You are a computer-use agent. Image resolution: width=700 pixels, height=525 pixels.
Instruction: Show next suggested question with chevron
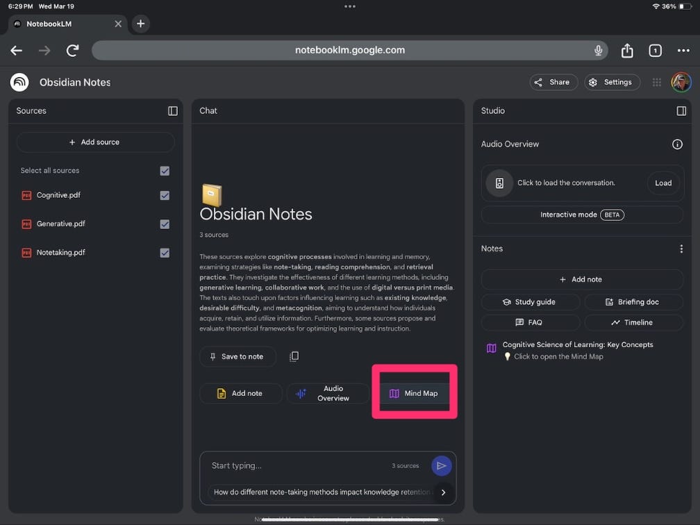[443, 492]
